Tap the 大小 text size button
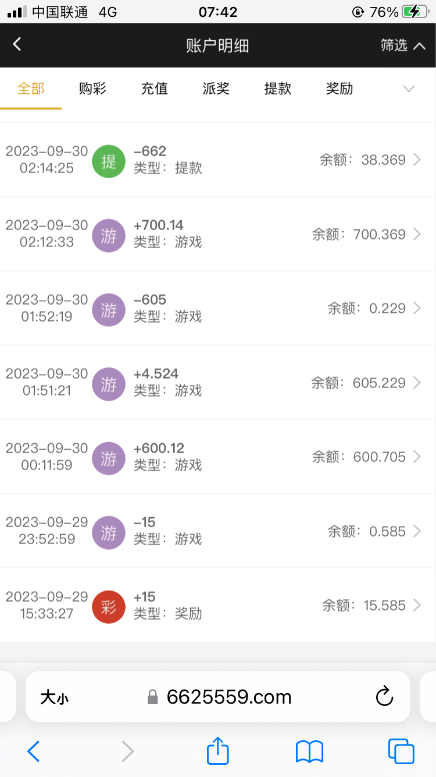 coord(54,697)
